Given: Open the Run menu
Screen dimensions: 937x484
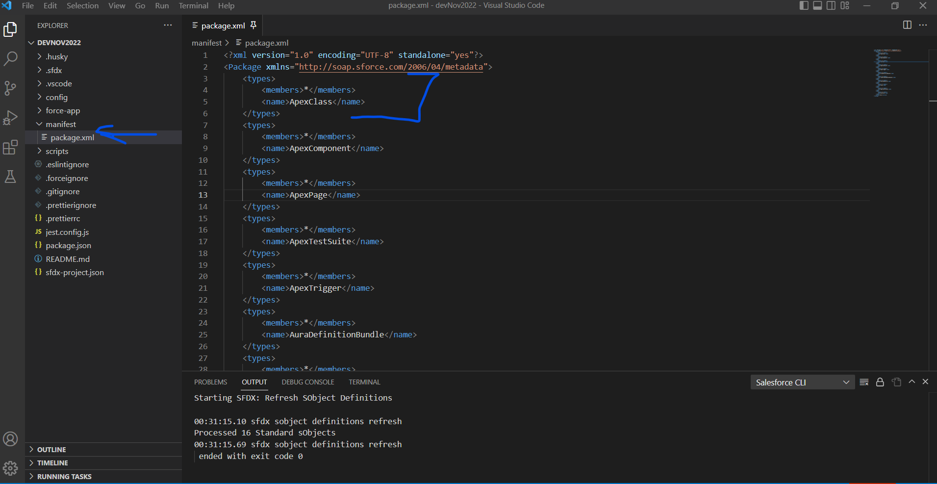Looking at the screenshot, I should tap(162, 5).
